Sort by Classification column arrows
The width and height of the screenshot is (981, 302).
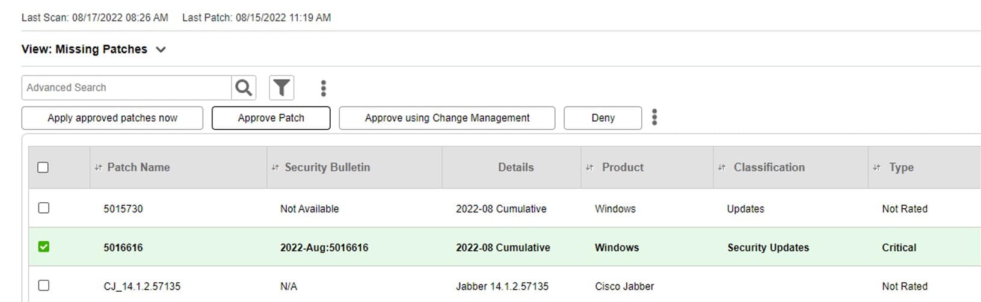point(722,168)
